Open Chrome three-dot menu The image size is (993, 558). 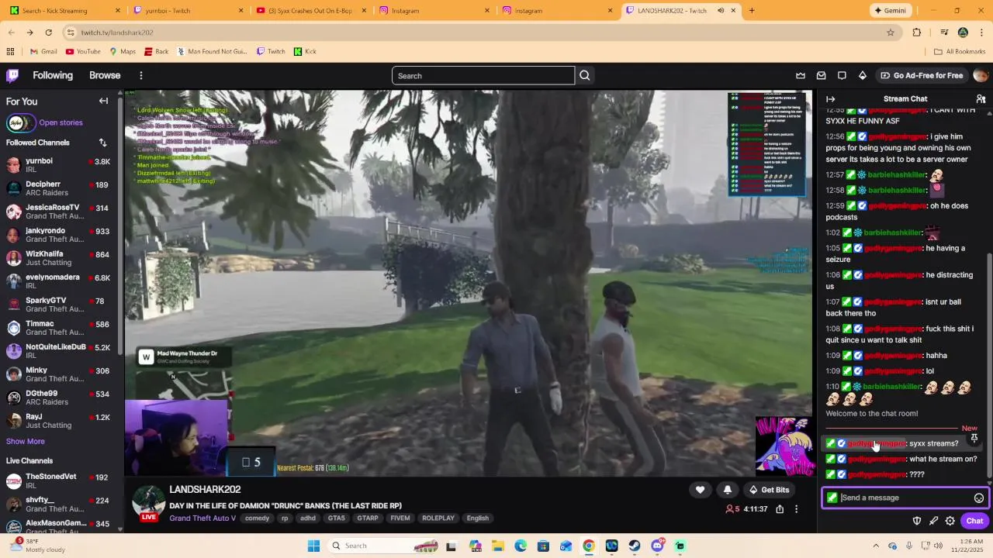click(x=981, y=33)
